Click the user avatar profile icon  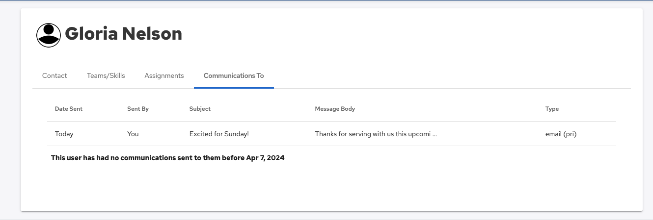(49, 35)
